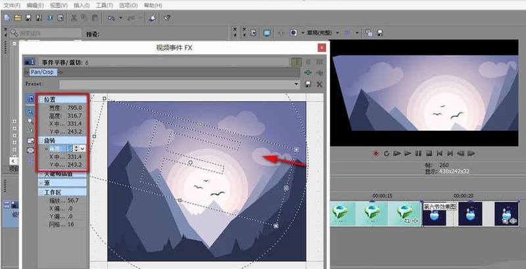Delete the preset with the red X icon
Viewport: 526px width, 269px height.
pos(320,84)
